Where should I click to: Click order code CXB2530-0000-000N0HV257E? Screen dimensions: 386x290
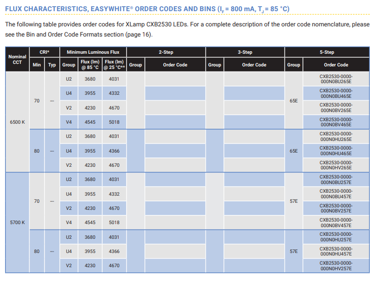click(x=336, y=266)
